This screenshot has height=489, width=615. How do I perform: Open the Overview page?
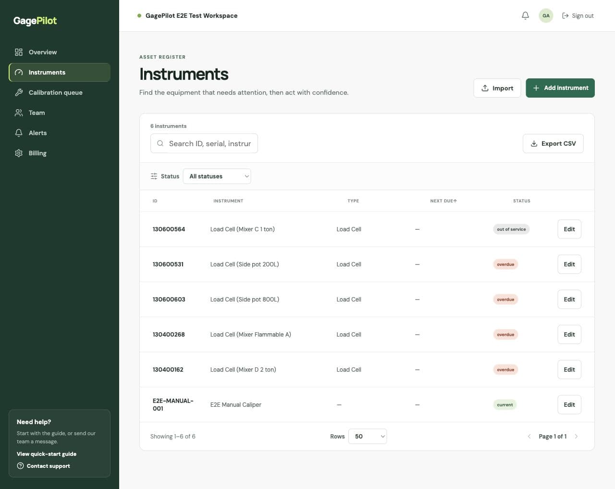[x=60, y=52]
